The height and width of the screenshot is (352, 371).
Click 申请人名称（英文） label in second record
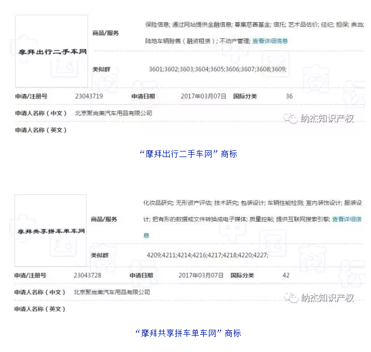[40, 309]
